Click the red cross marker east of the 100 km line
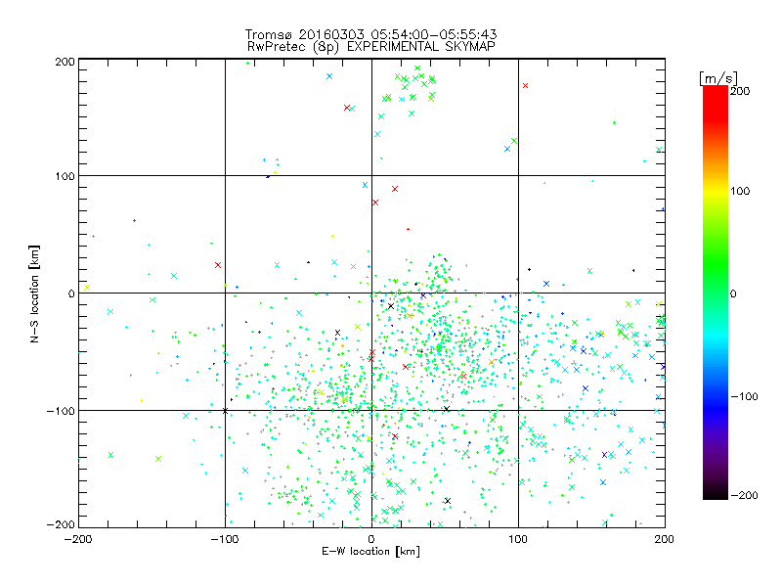This screenshot has width=782, height=587. coord(525,86)
